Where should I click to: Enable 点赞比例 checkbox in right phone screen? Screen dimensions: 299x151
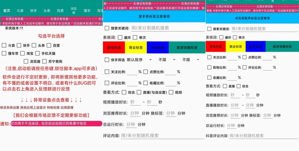pos(245,57)
